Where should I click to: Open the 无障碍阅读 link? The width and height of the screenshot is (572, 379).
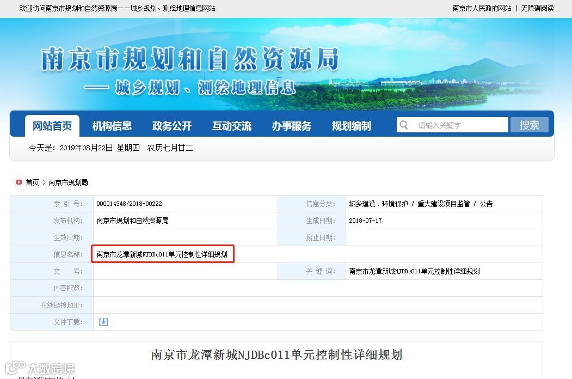537,8
